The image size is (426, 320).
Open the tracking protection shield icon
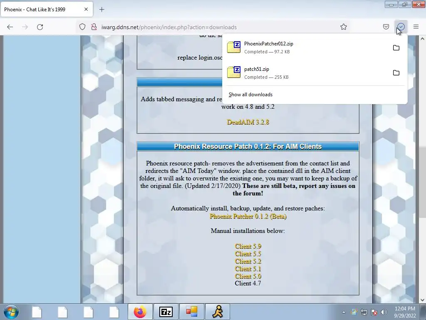[x=82, y=27]
